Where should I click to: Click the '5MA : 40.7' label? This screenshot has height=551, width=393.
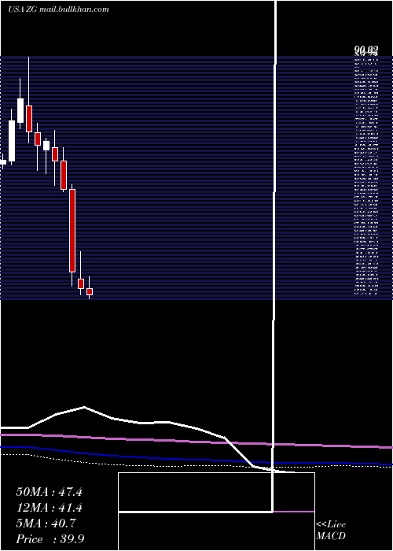(46, 523)
